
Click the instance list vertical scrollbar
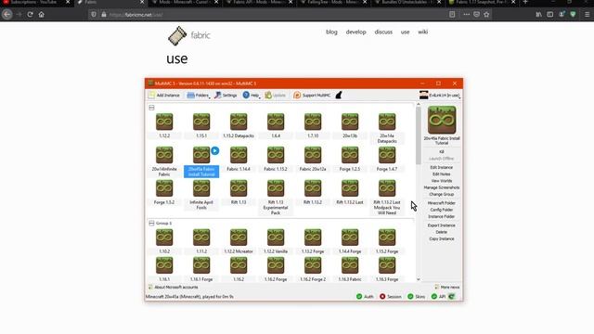419,135
